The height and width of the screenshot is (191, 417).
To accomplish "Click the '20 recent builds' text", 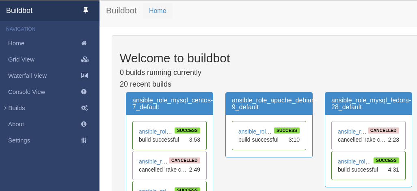I will click(x=145, y=84).
